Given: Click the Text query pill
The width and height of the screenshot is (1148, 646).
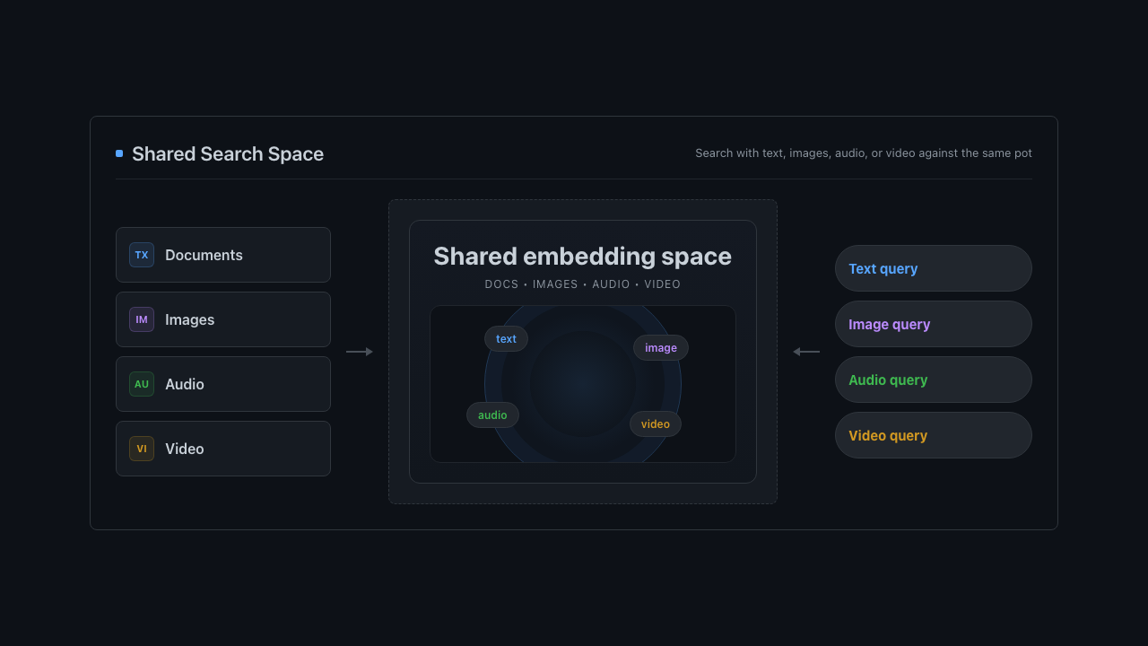Looking at the screenshot, I should click(933, 268).
